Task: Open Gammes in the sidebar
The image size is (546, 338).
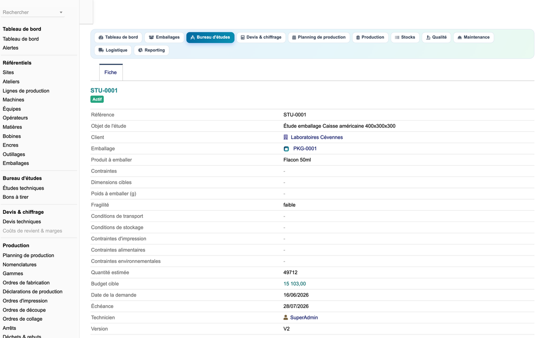Action: coord(13,273)
